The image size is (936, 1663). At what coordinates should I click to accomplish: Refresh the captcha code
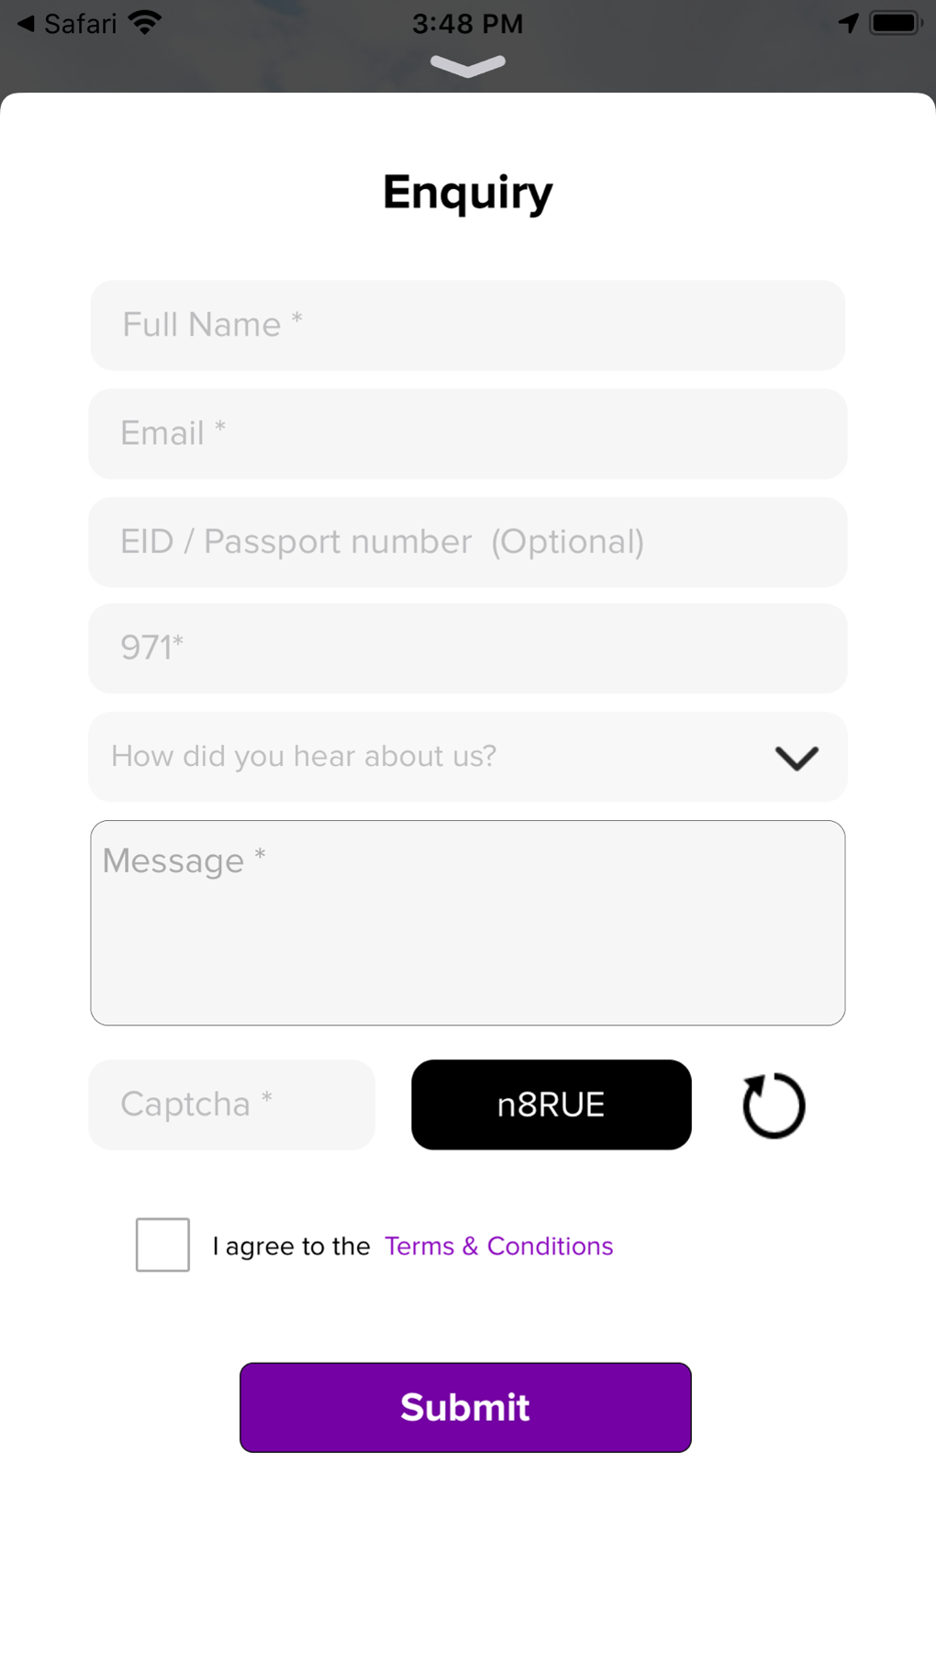(x=774, y=1105)
